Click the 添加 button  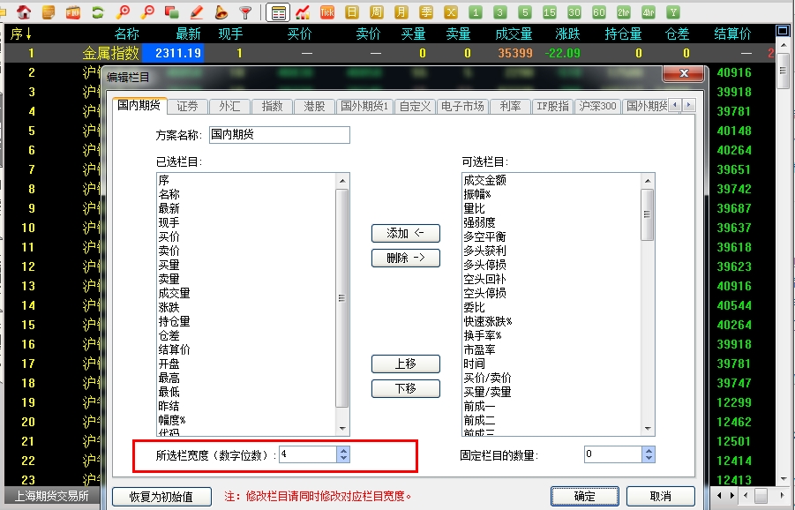click(x=404, y=233)
